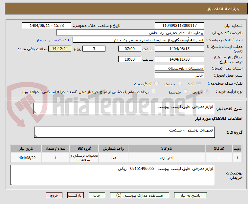Click the تاریخ نیاز column header

26,149
